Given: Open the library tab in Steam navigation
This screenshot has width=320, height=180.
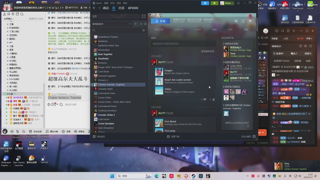Looking at the screenshot, I should click(114, 8).
